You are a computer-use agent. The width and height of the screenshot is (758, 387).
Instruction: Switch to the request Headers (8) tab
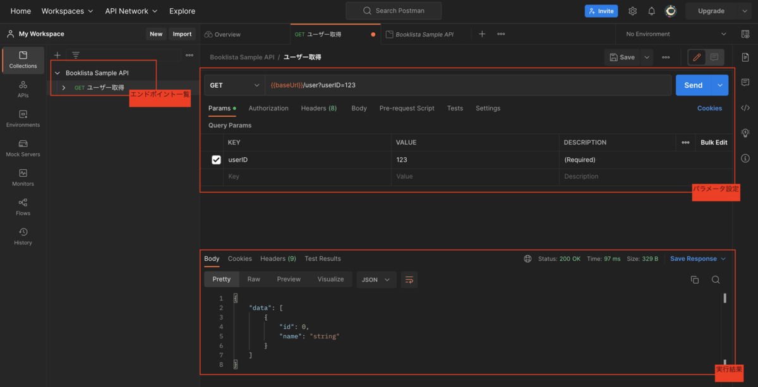pyautogui.click(x=319, y=109)
